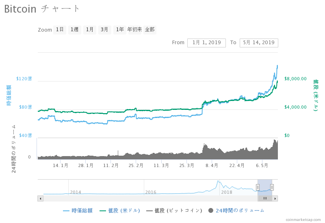Select the 3月 zoom button
Viewport: 325px width, 223px height.
pyautogui.click(x=105, y=30)
